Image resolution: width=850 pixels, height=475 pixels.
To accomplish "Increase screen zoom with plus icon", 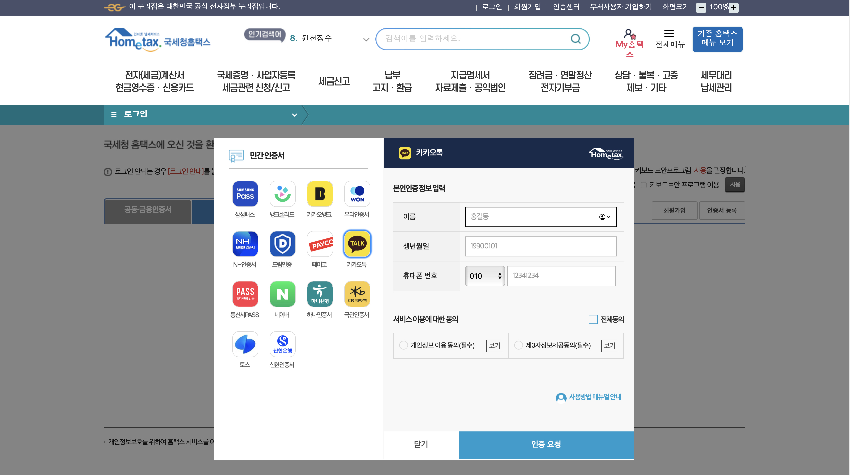I will [x=733, y=8].
